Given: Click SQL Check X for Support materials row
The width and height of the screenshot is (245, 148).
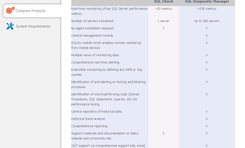Looking at the screenshot, I should click(x=163, y=133).
